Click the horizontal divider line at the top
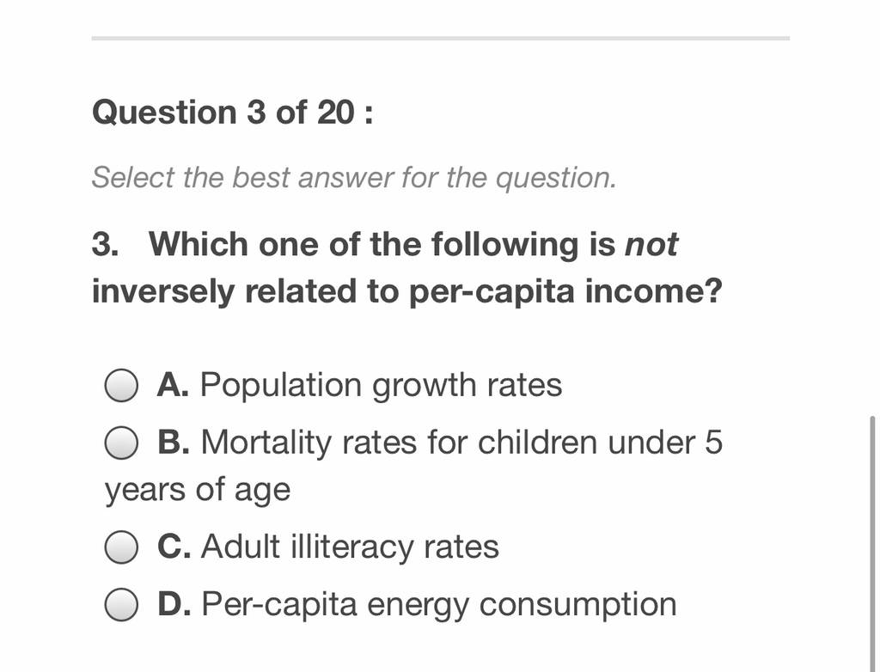880x672 pixels. [x=441, y=38]
